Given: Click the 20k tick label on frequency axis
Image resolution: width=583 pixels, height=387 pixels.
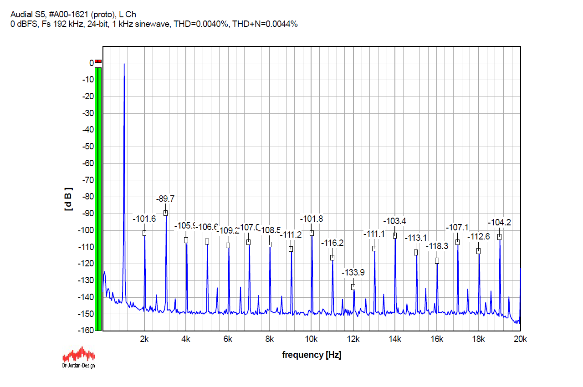Looking at the screenshot, I should tap(520, 339).
